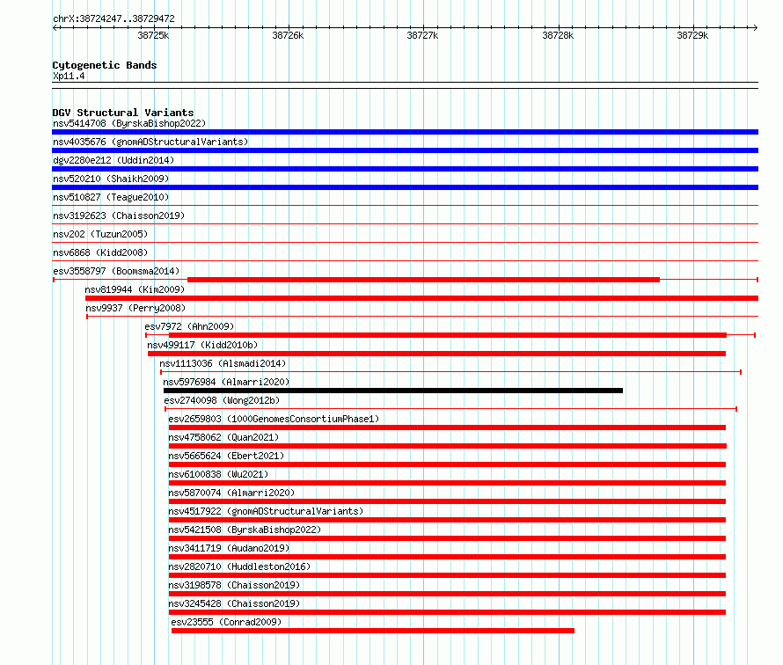Image resolution: width=783 pixels, height=665 pixels.
Task: Click the 38729k ruler tick label
Action: pos(692,35)
